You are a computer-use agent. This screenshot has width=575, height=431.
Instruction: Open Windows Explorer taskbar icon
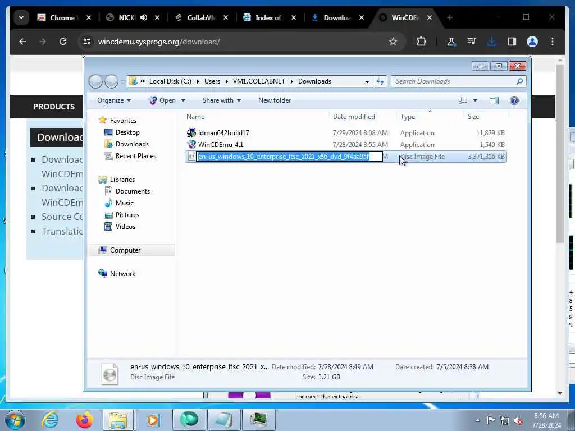[118, 420]
